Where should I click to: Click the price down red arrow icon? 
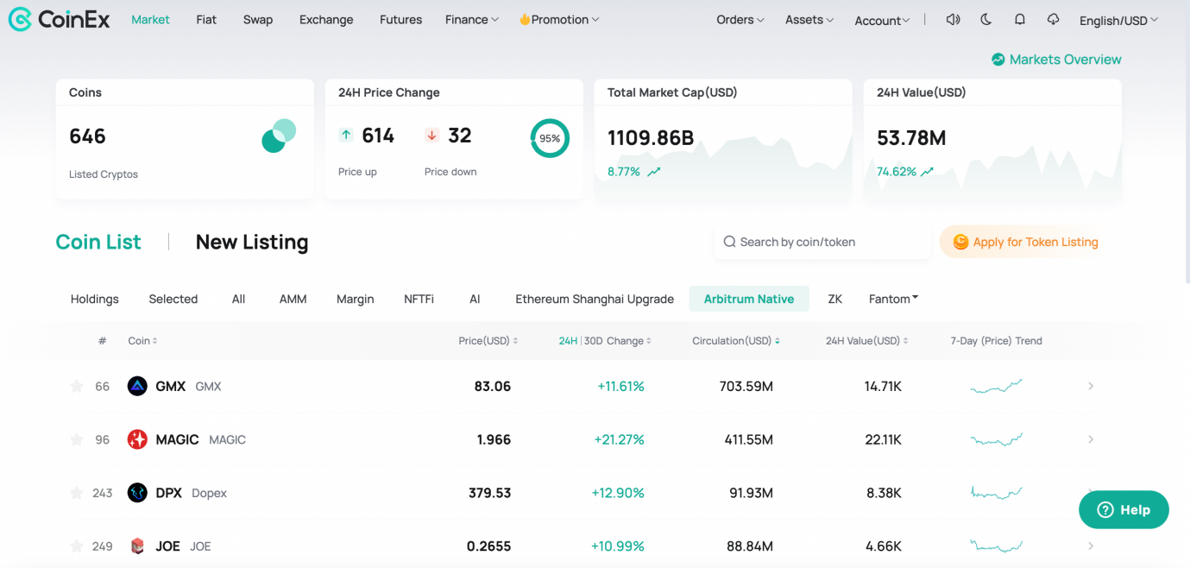coord(432,135)
